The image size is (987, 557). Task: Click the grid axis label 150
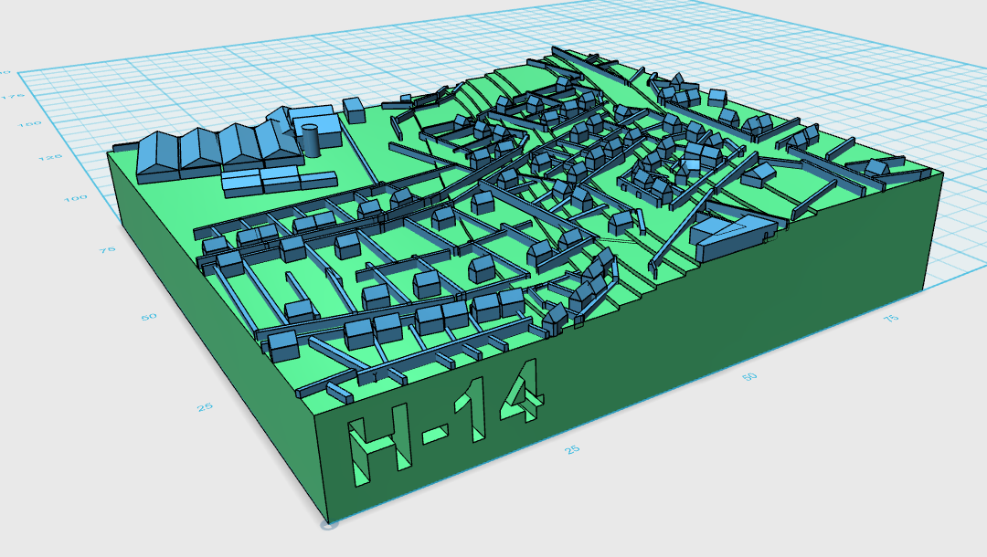click(29, 124)
